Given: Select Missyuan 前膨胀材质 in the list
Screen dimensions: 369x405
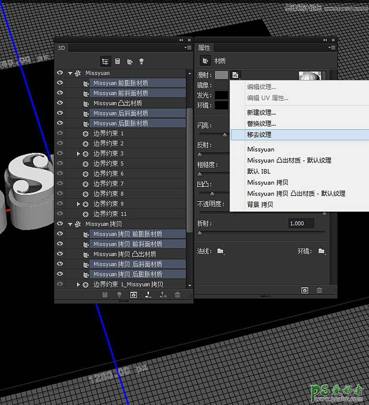Looking at the screenshot, I should point(121,83).
